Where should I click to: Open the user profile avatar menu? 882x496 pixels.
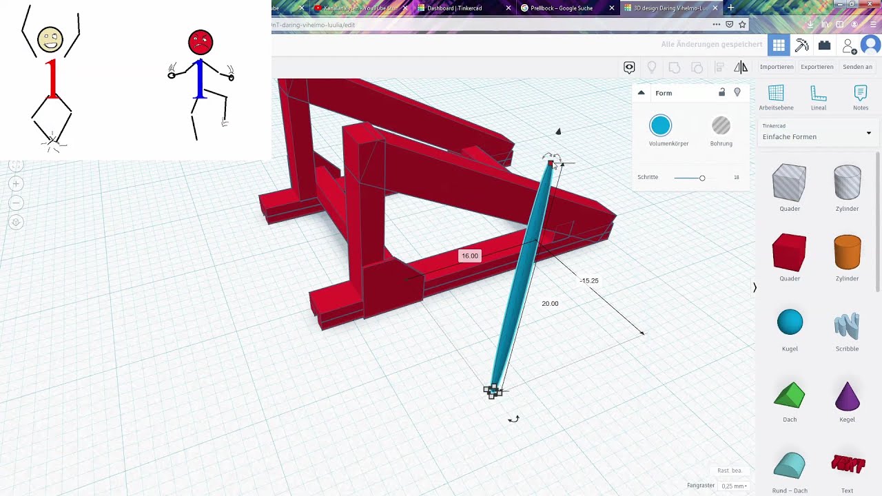871,45
